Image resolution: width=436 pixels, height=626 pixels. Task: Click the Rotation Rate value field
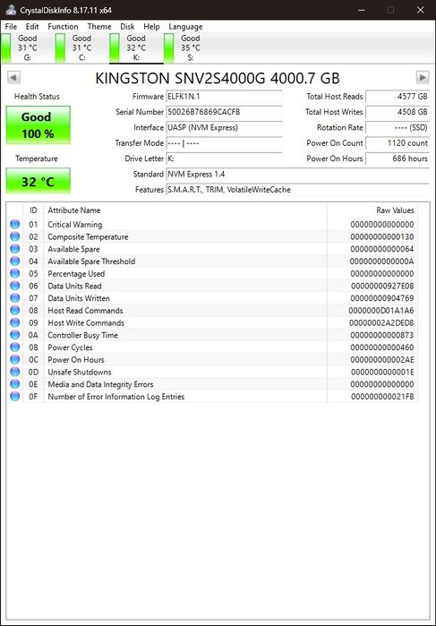click(x=398, y=127)
